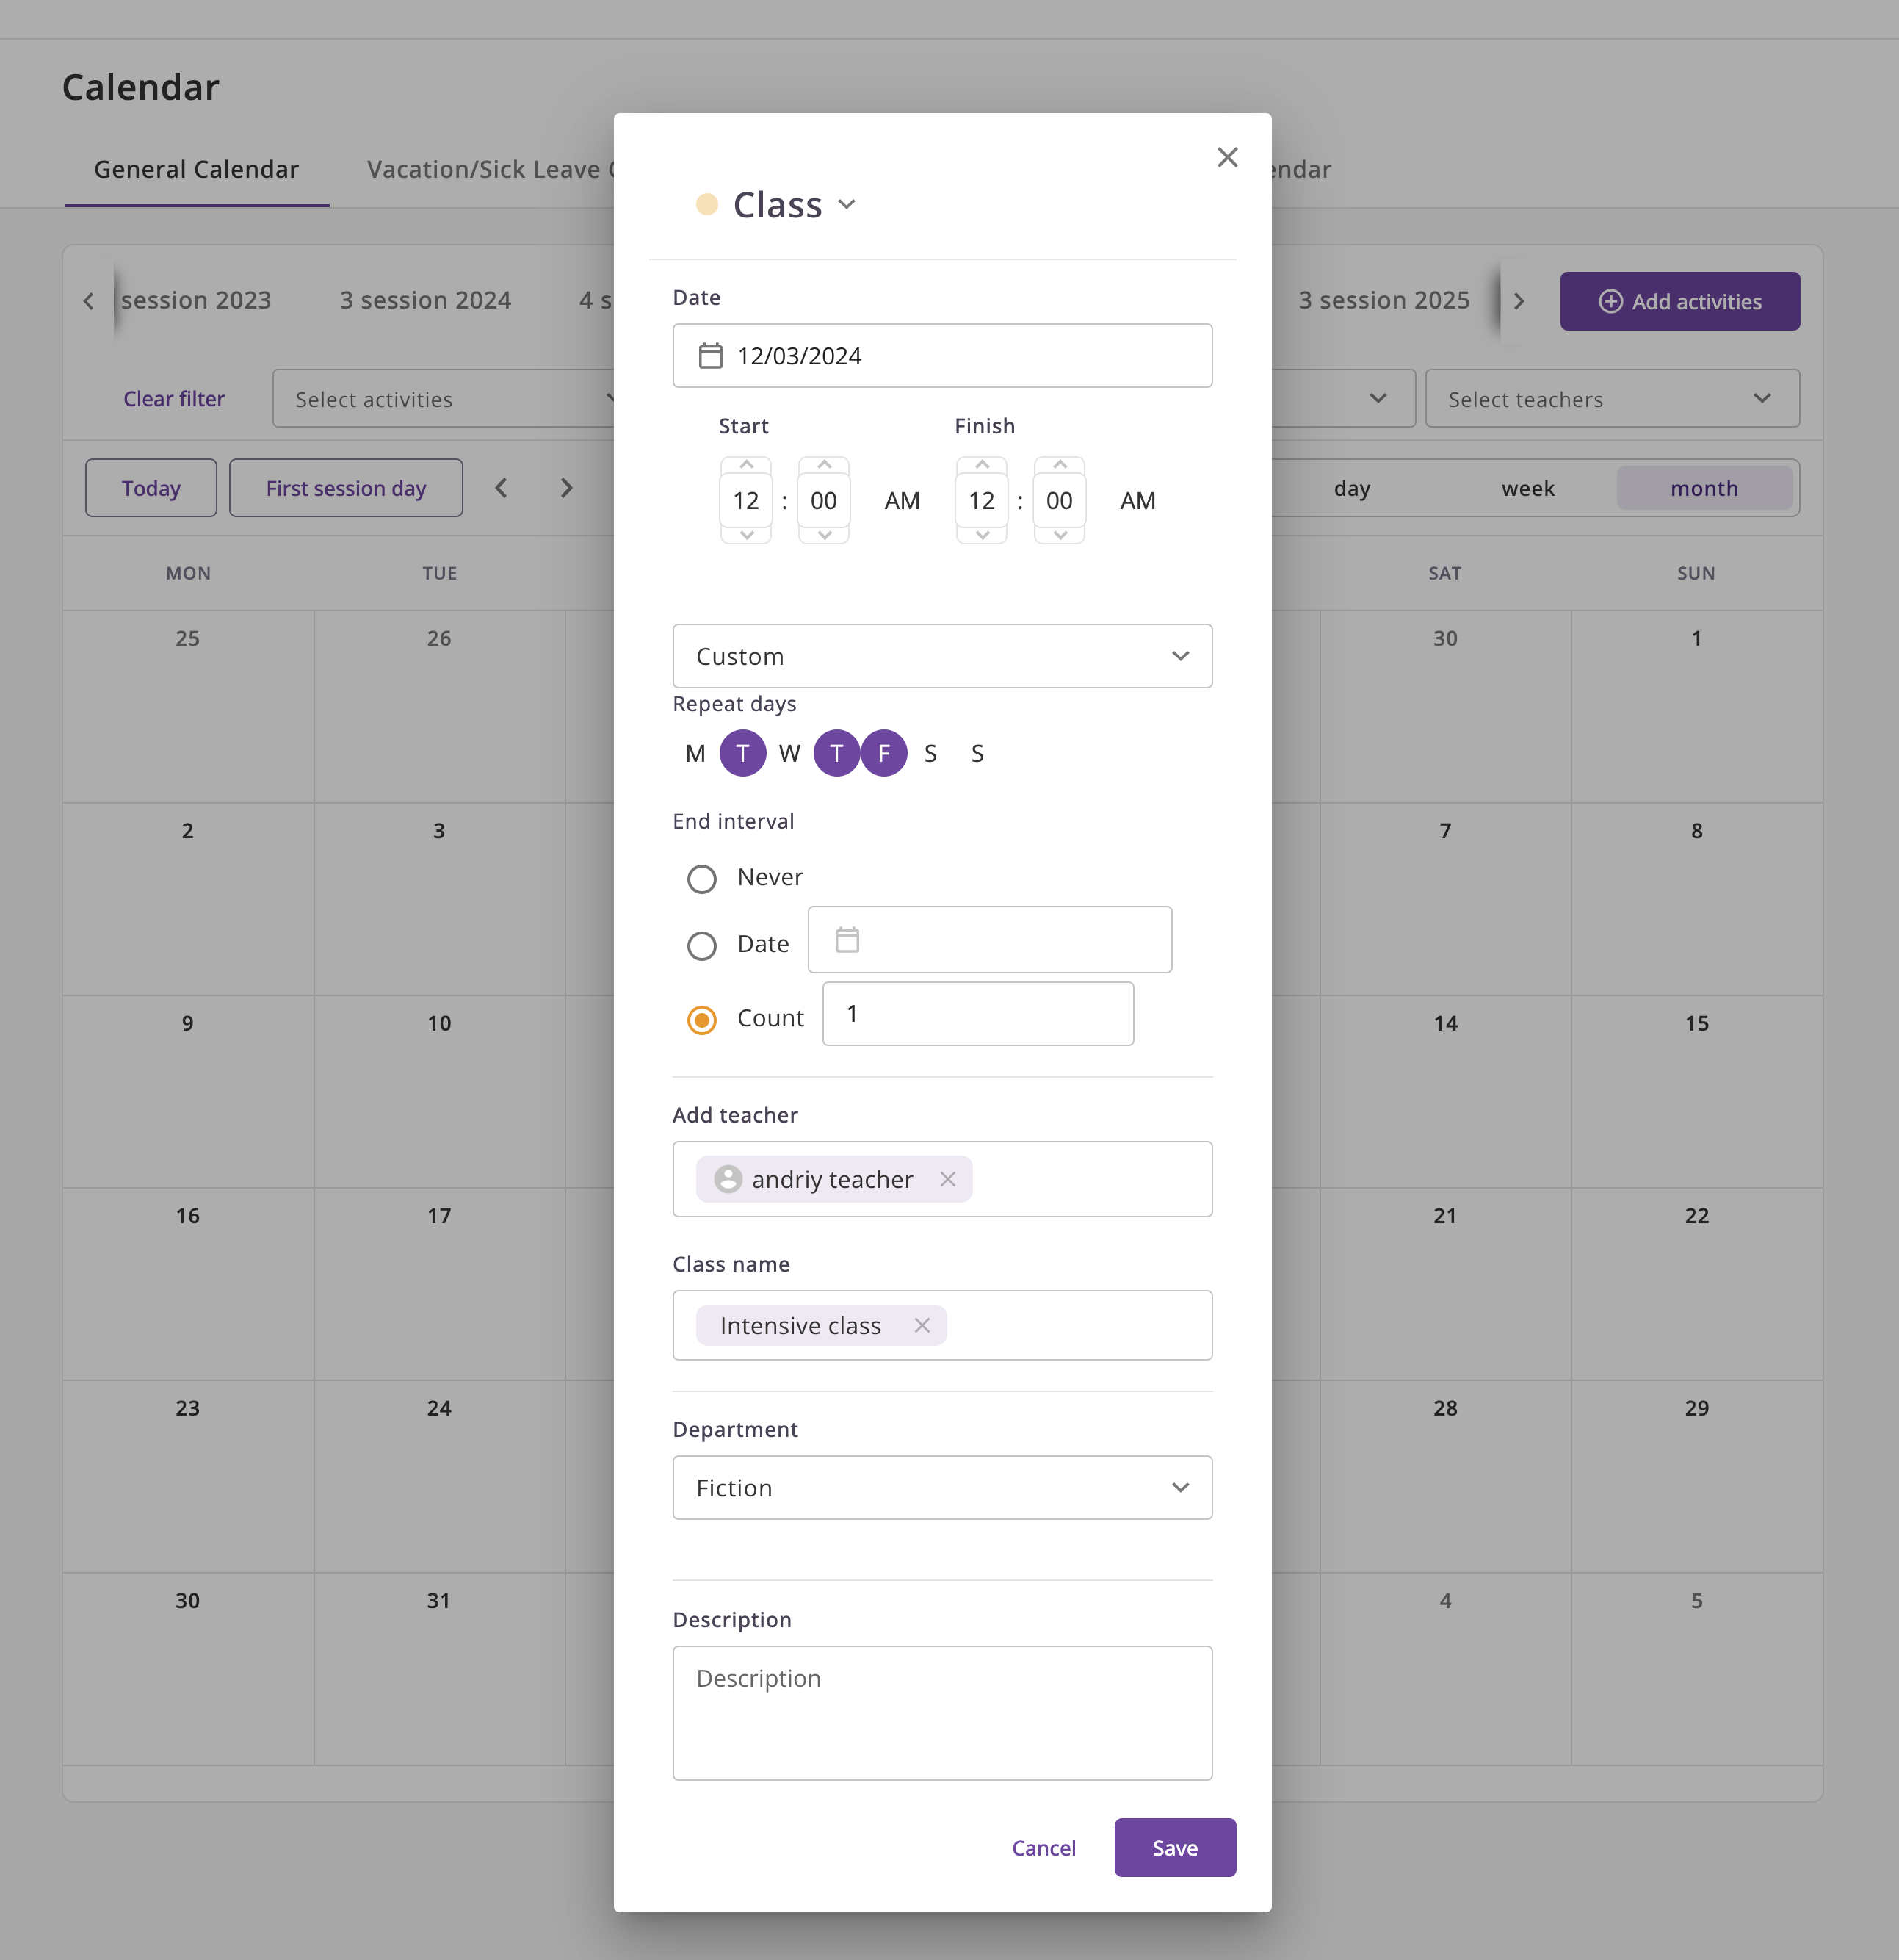Remove the Intensive class tag

pos(922,1325)
